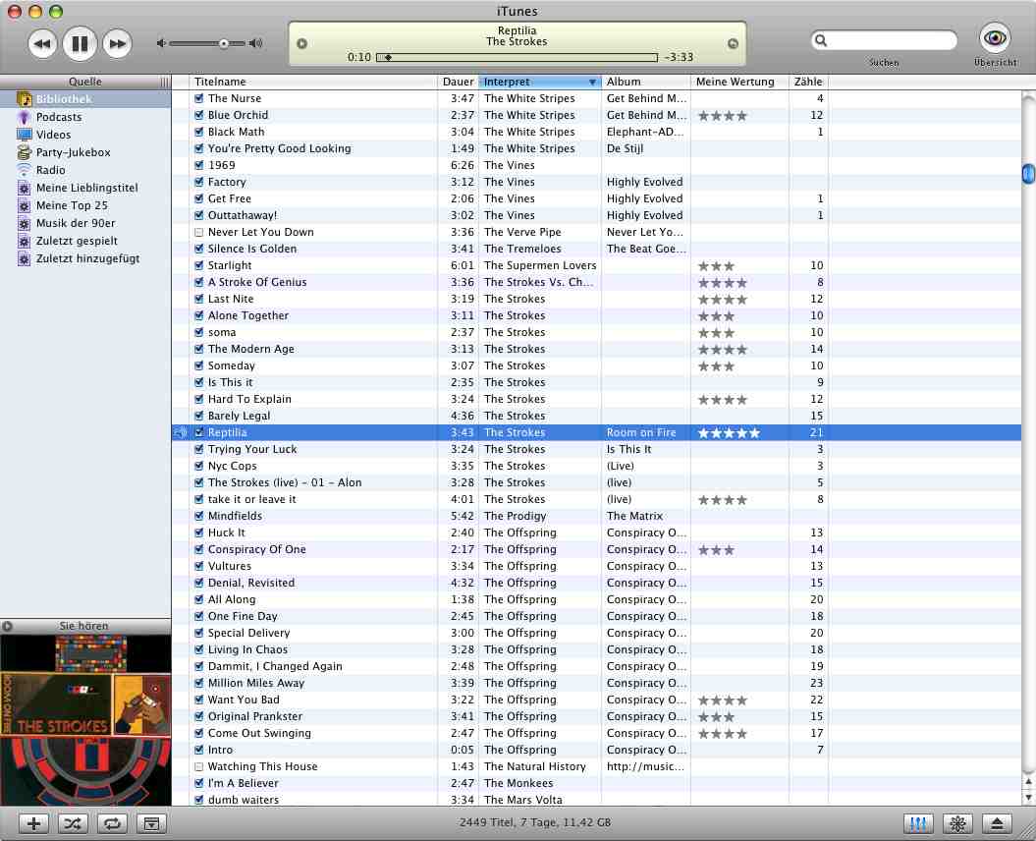The height and width of the screenshot is (841, 1036).
Task: Click the Quelle column resize grip
Action: (164, 82)
